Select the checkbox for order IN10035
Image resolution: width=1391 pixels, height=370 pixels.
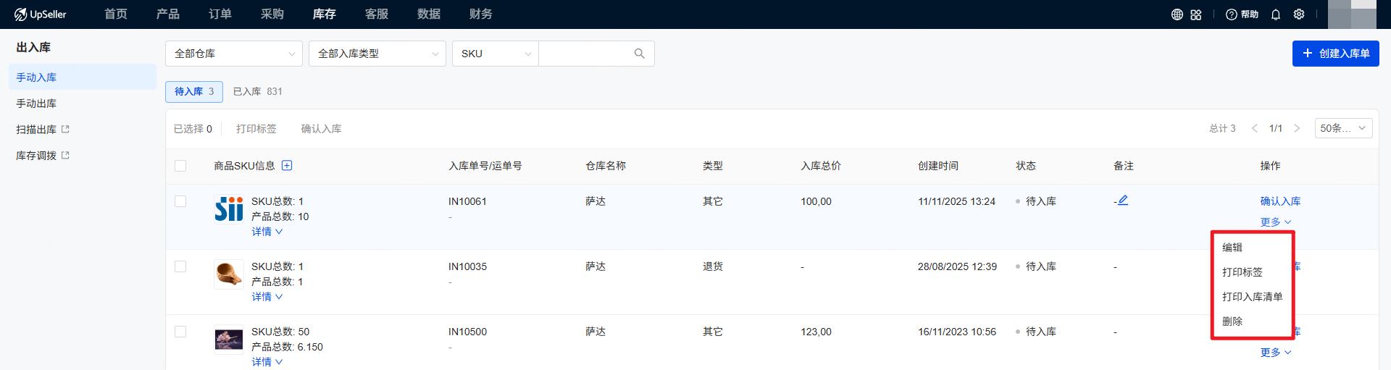(180, 266)
